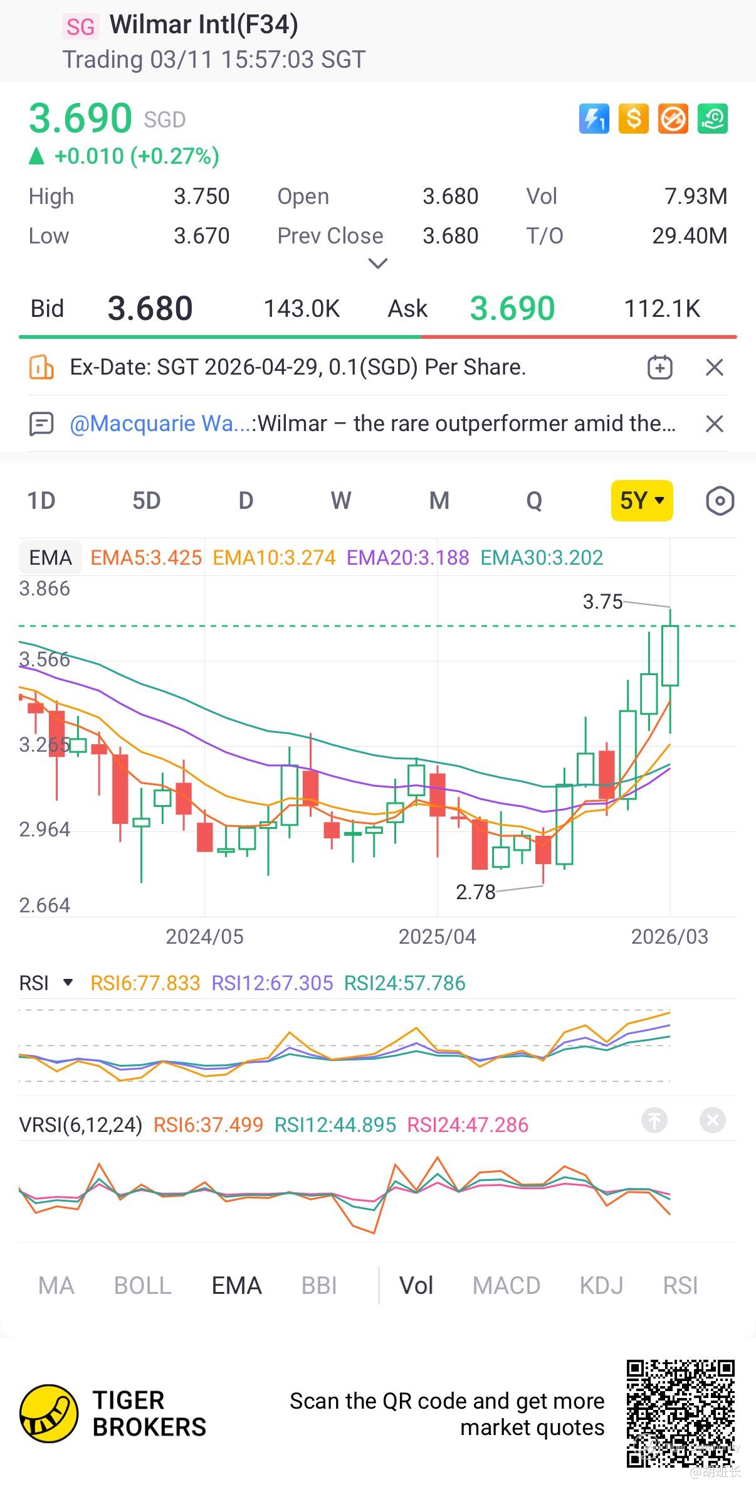The height and width of the screenshot is (1489, 756).
Task: Open the @Macquarie Wa... author link
Action: click(x=161, y=424)
